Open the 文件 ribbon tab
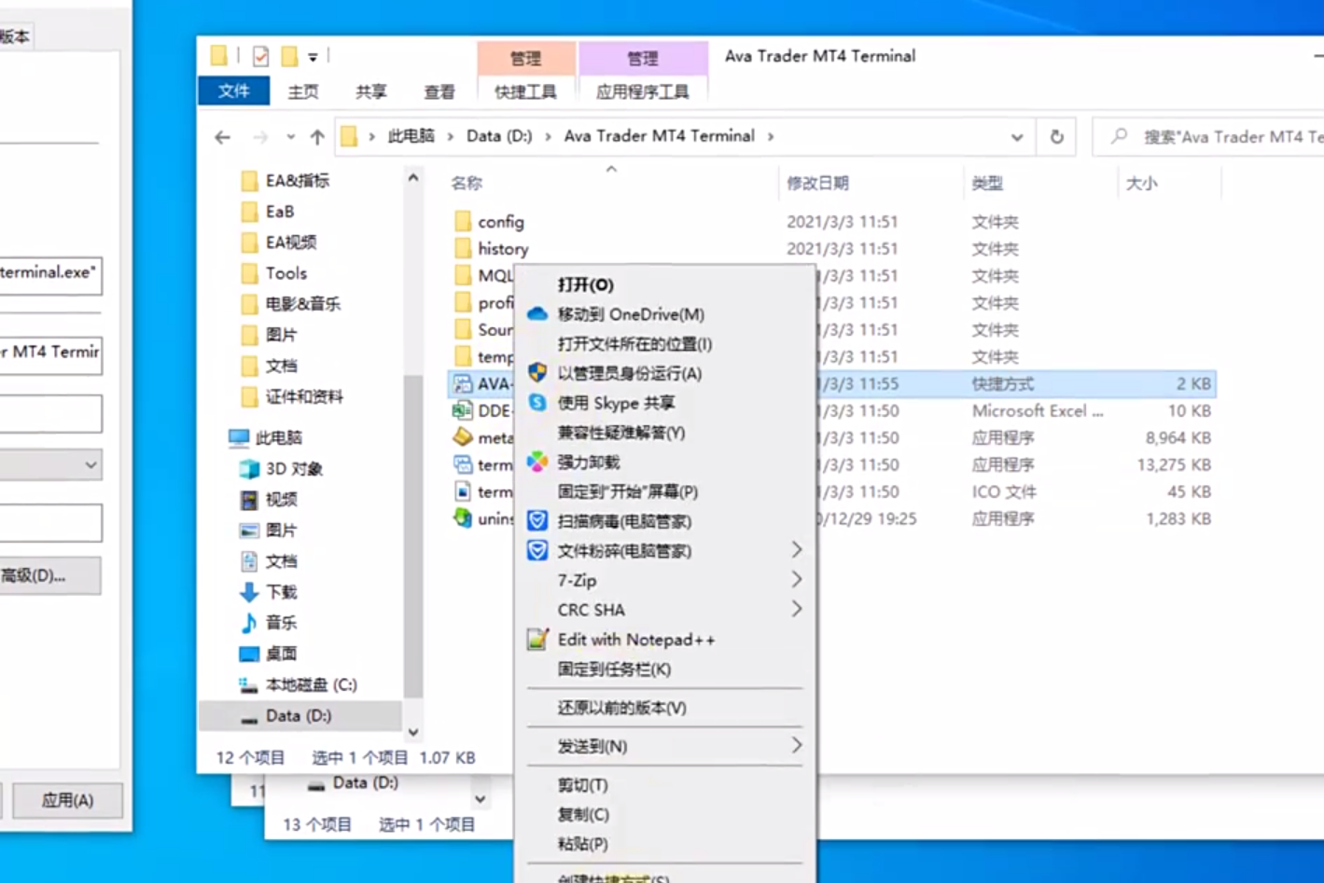The width and height of the screenshot is (1324, 883). click(x=234, y=90)
